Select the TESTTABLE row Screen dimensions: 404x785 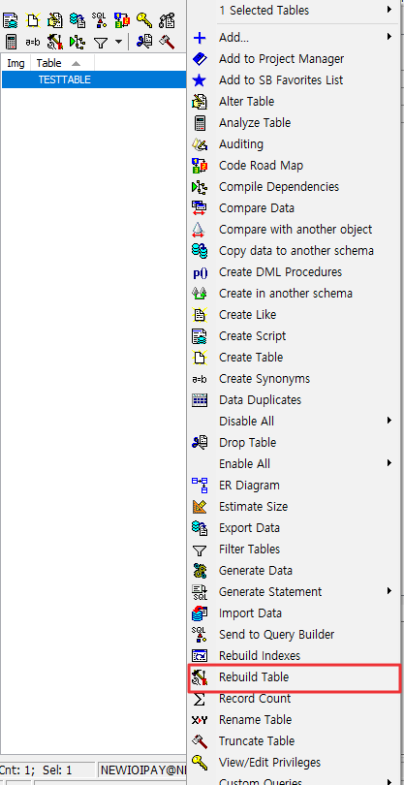pyautogui.click(x=94, y=79)
